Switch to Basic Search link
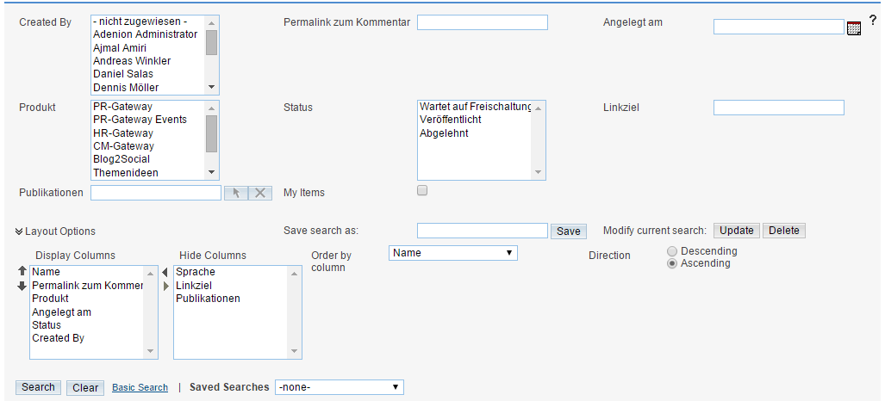 [x=140, y=388]
